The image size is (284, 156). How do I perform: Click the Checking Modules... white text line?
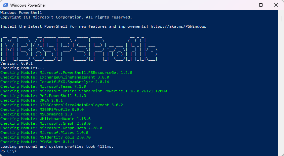coord(22,68)
